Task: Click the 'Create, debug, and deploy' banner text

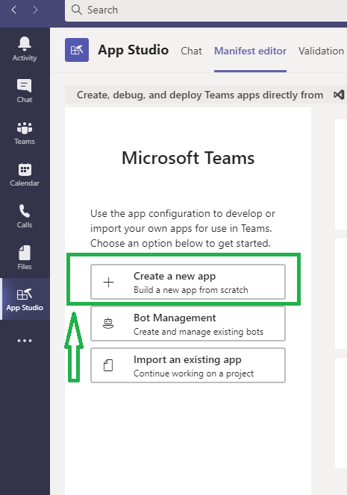Action: [200, 95]
